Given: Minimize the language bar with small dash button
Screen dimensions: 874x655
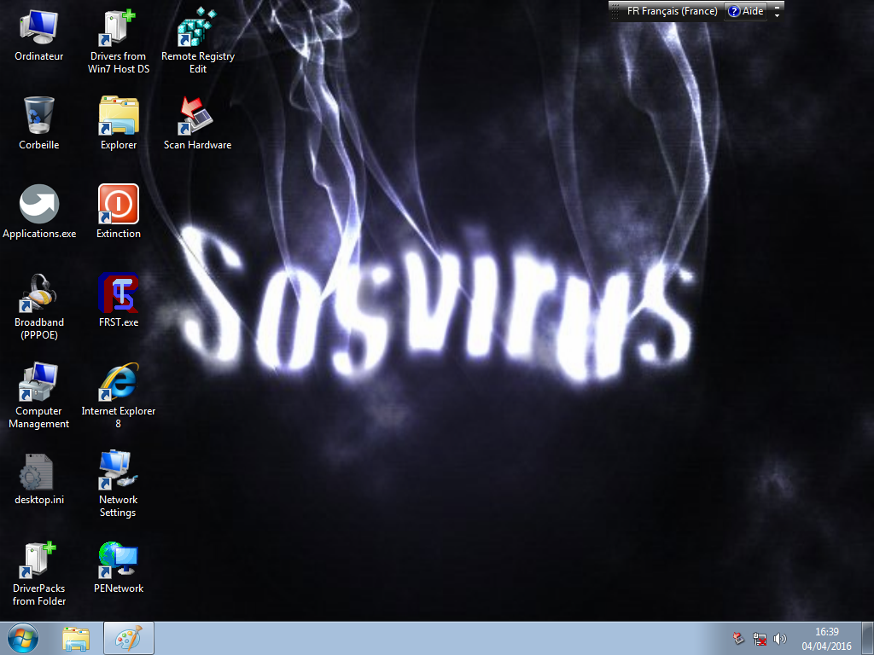Looking at the screenshot, I should 777,7.
